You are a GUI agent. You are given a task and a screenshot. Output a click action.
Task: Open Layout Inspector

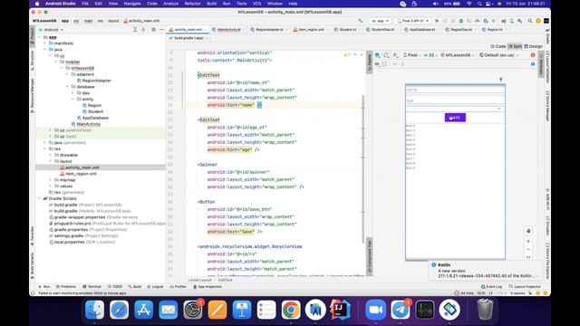click(525, 286)
